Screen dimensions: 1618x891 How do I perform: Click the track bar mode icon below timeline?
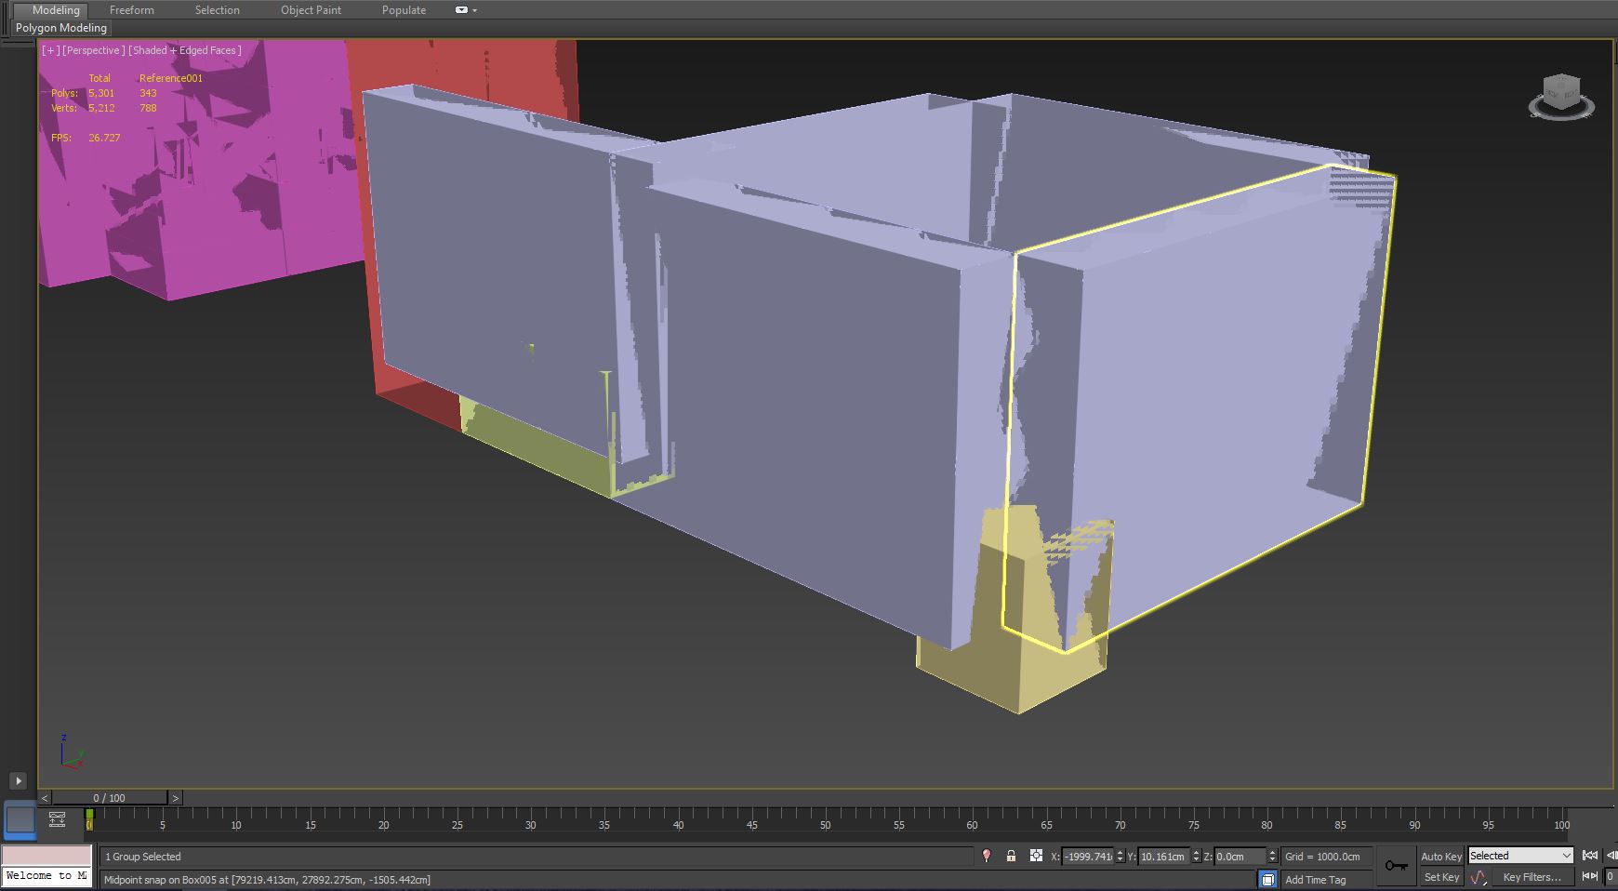(57, 819)
